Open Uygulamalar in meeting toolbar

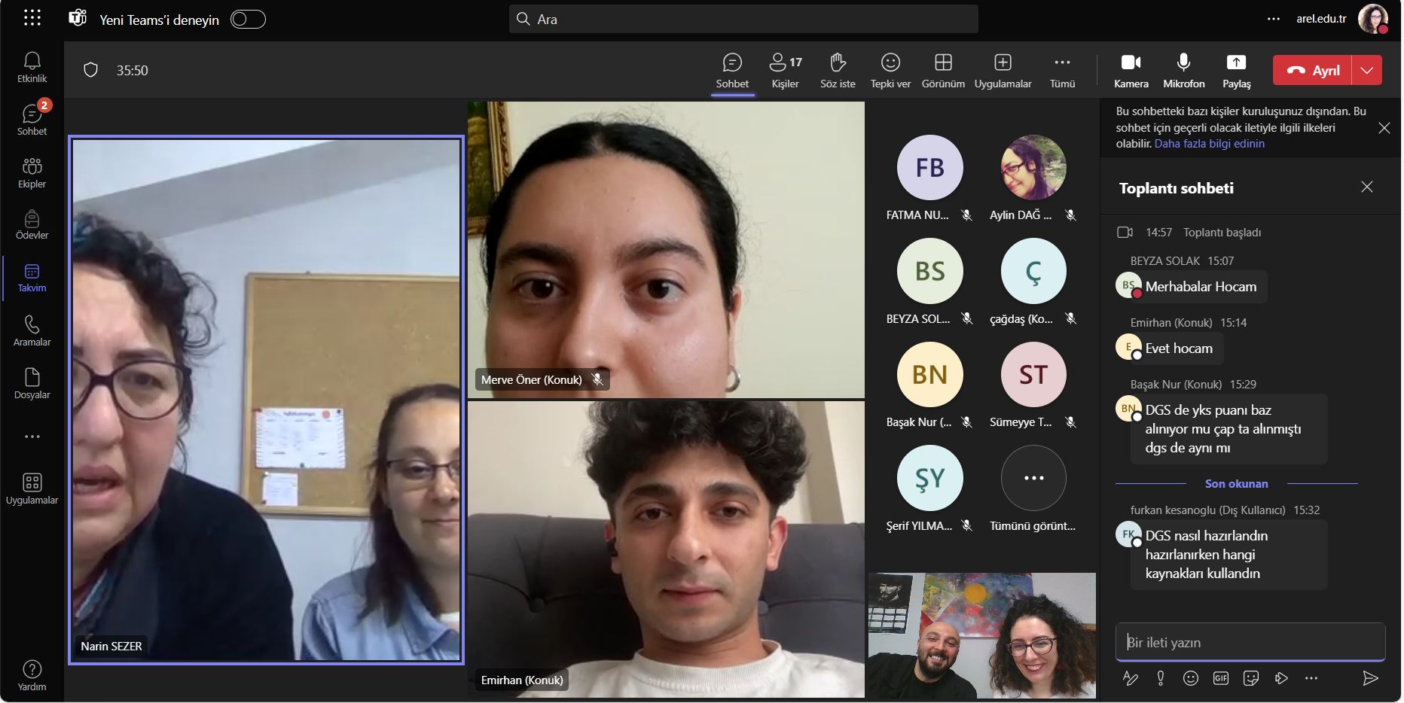click(x=1003, y=71)
